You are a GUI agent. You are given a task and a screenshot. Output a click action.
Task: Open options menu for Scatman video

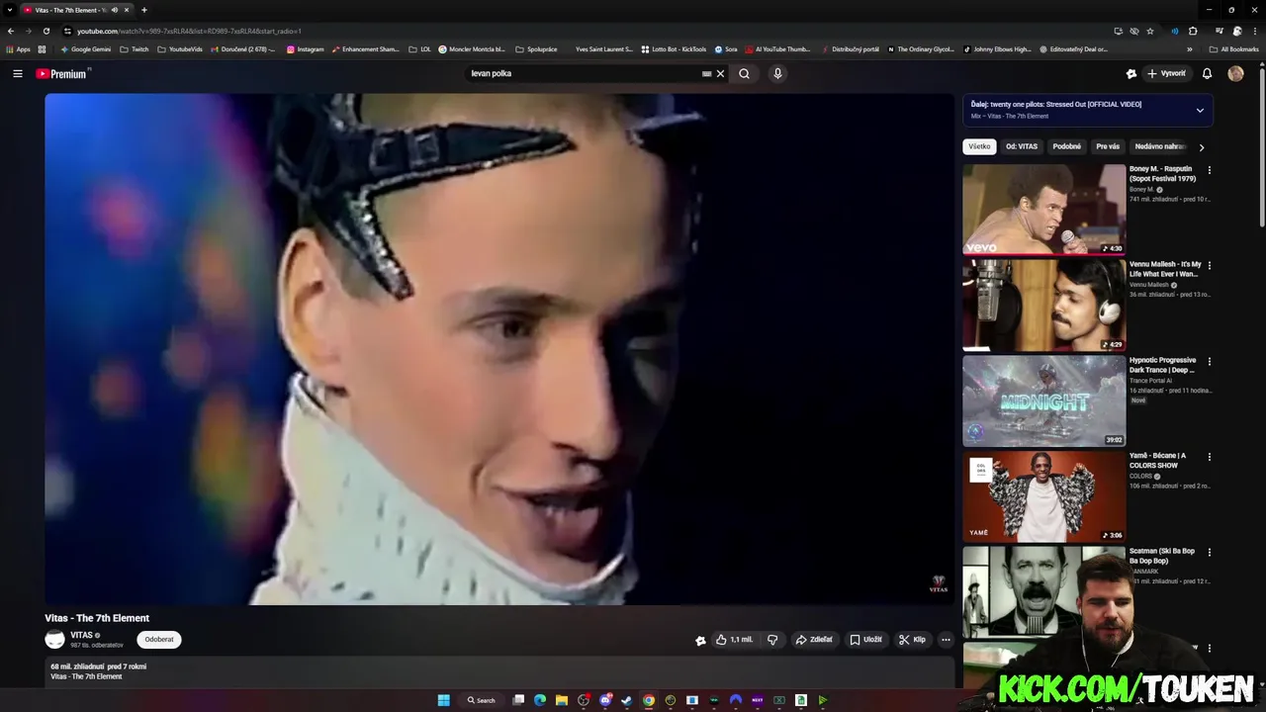point(1209,552)
